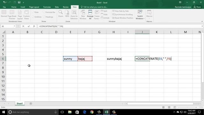
Task: Cancel formula entry with X button
Action: [23, 26]
